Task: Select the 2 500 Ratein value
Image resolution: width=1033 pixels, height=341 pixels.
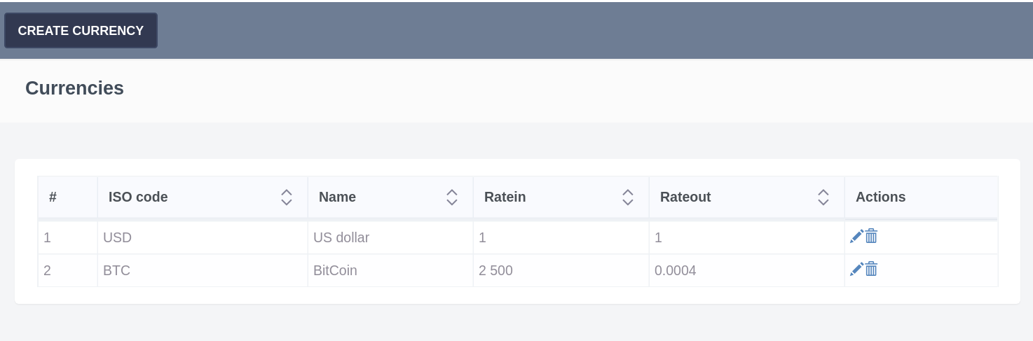Action: 496,270
